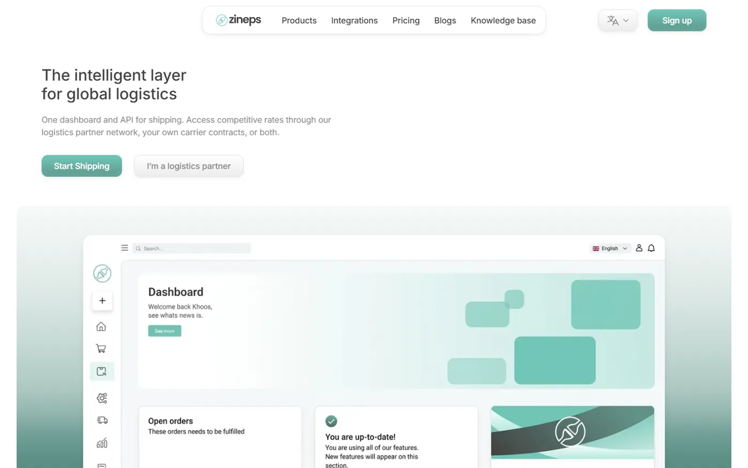This screenshot has height=468, width=748.
Task: Open the Products menu
Action: coord(299,20)
